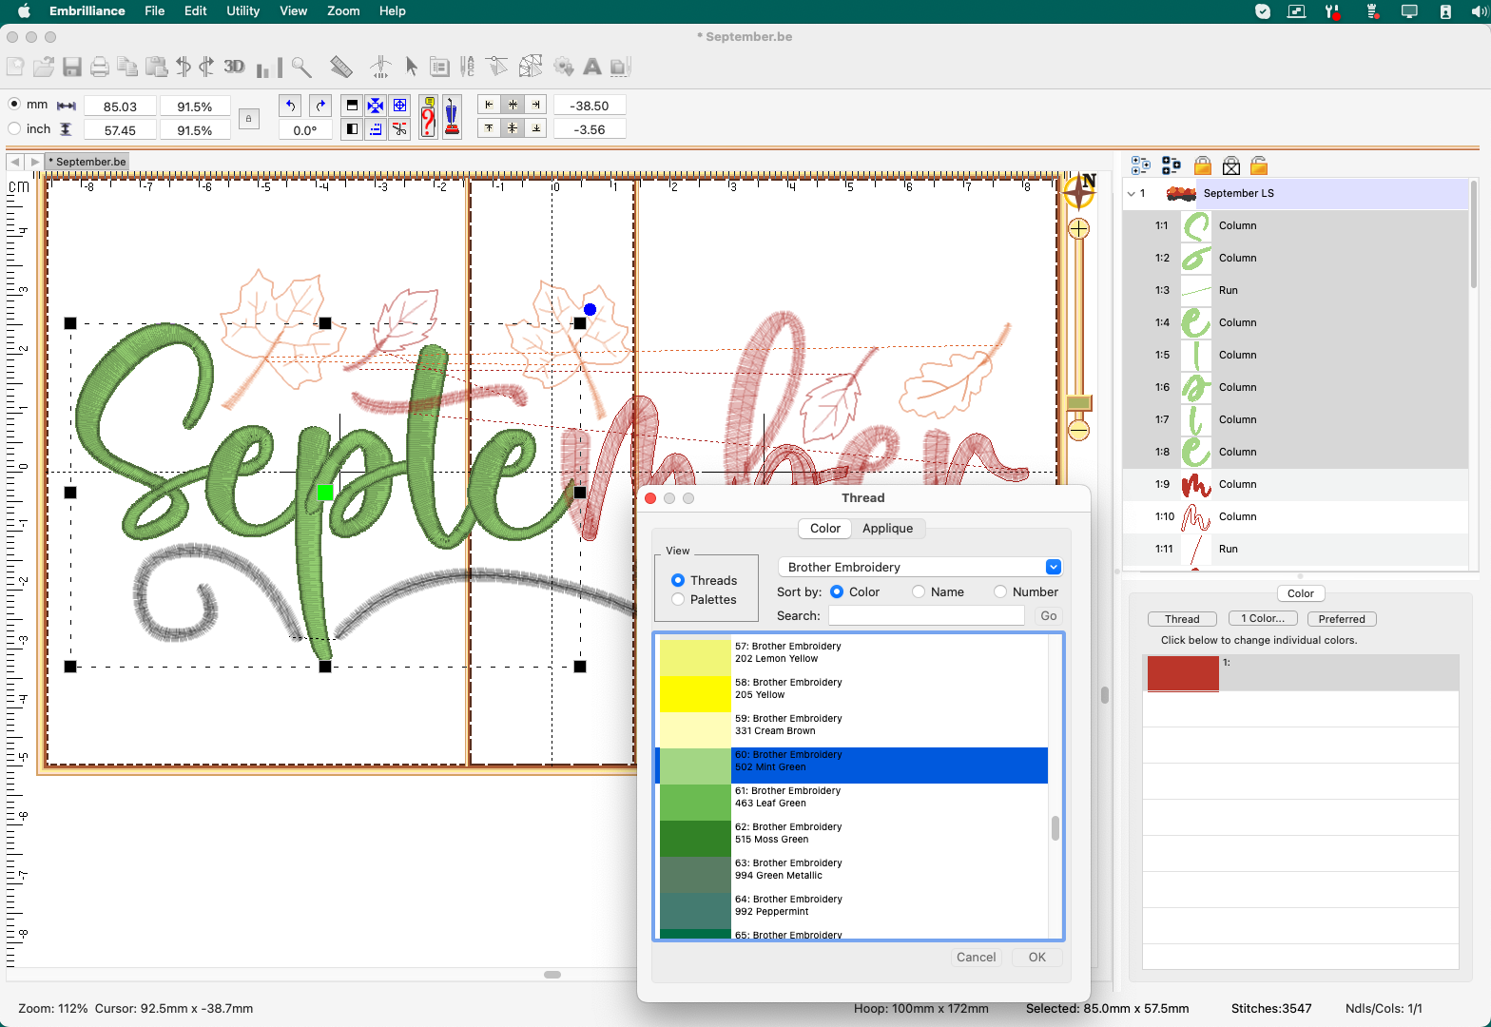Select the ruler measure tool
The image size is (1491, 1027).
click(340, 67)
